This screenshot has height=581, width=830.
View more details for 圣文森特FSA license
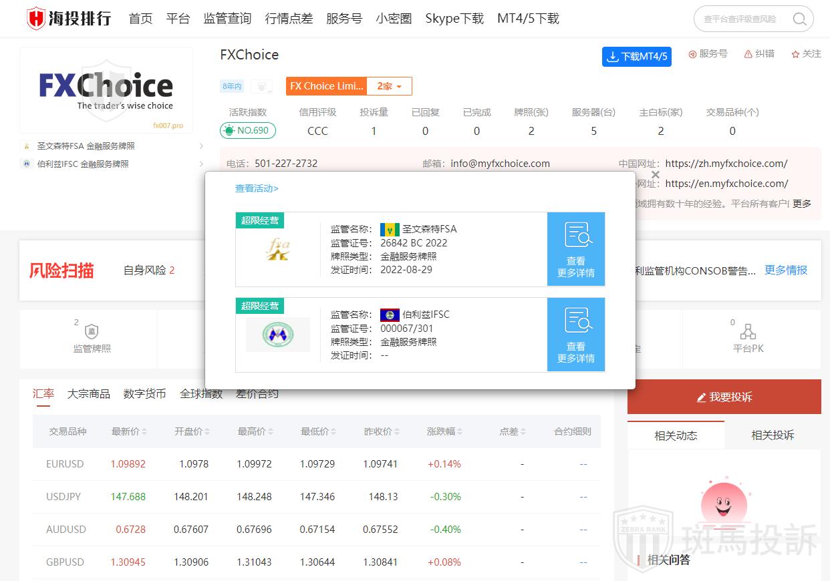pyautogui.click(x=575, y=249)
